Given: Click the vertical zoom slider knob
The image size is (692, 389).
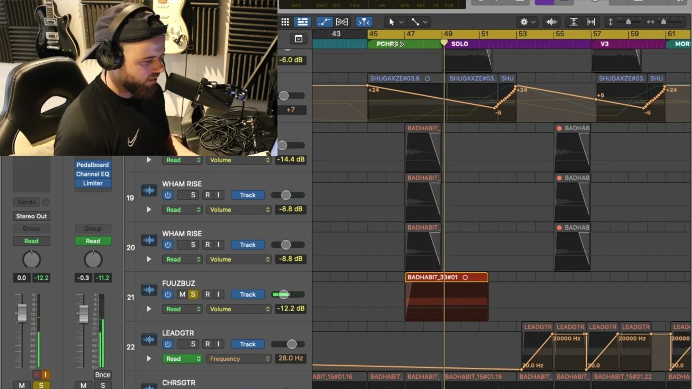Looking at the screenshot, I should point(628,22).
